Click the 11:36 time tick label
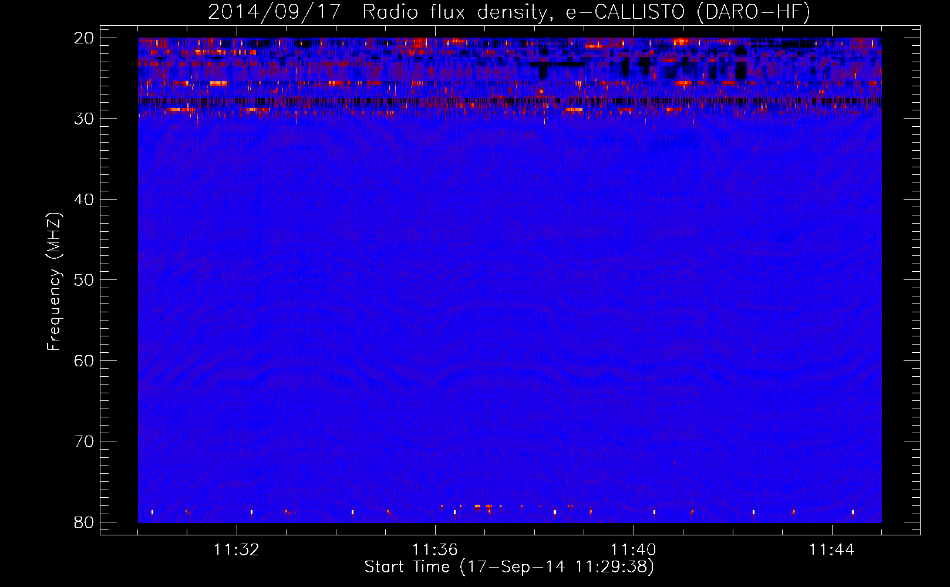This screenshot has width=950, height=587. [x=435, y=550]
